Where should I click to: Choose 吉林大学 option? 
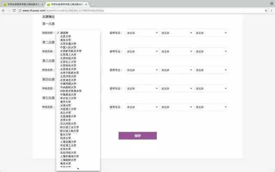pos(78,120)
